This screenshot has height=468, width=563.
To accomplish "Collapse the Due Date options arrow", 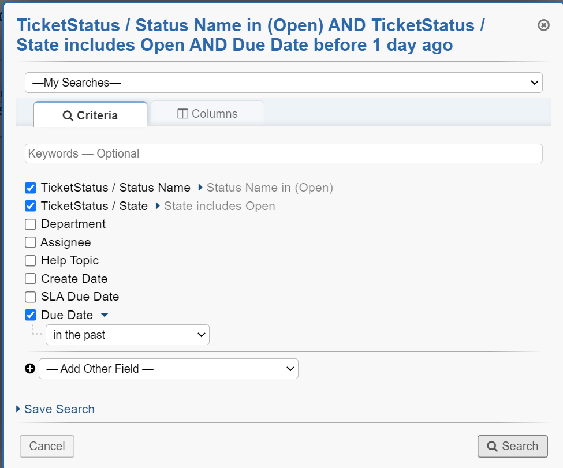I will coord(105,315).
